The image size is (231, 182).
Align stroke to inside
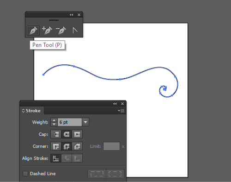coord(67,158)
